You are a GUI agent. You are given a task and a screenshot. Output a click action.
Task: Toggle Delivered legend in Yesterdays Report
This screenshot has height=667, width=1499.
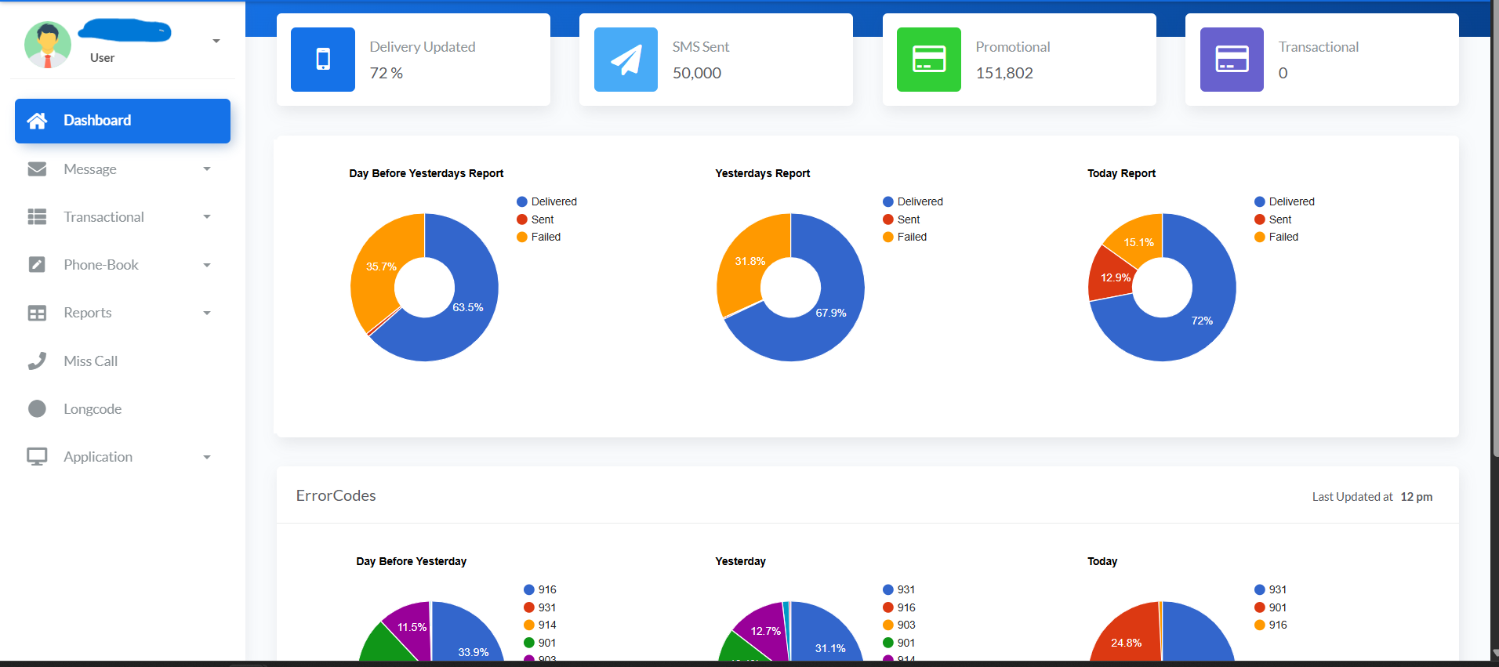[913, 201]
